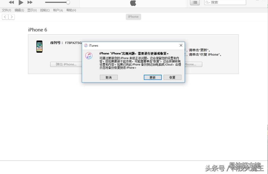Click 更新 to update the iPhone
The height and width of the screenshot is (174, 268).
(x=153, y=77)
